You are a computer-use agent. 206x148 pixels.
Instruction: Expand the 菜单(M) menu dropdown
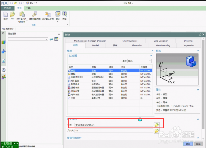(8, 29)
